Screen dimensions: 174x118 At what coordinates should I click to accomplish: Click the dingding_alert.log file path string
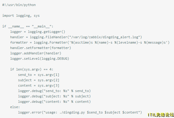pyautogui.click(x=104, y=37)
